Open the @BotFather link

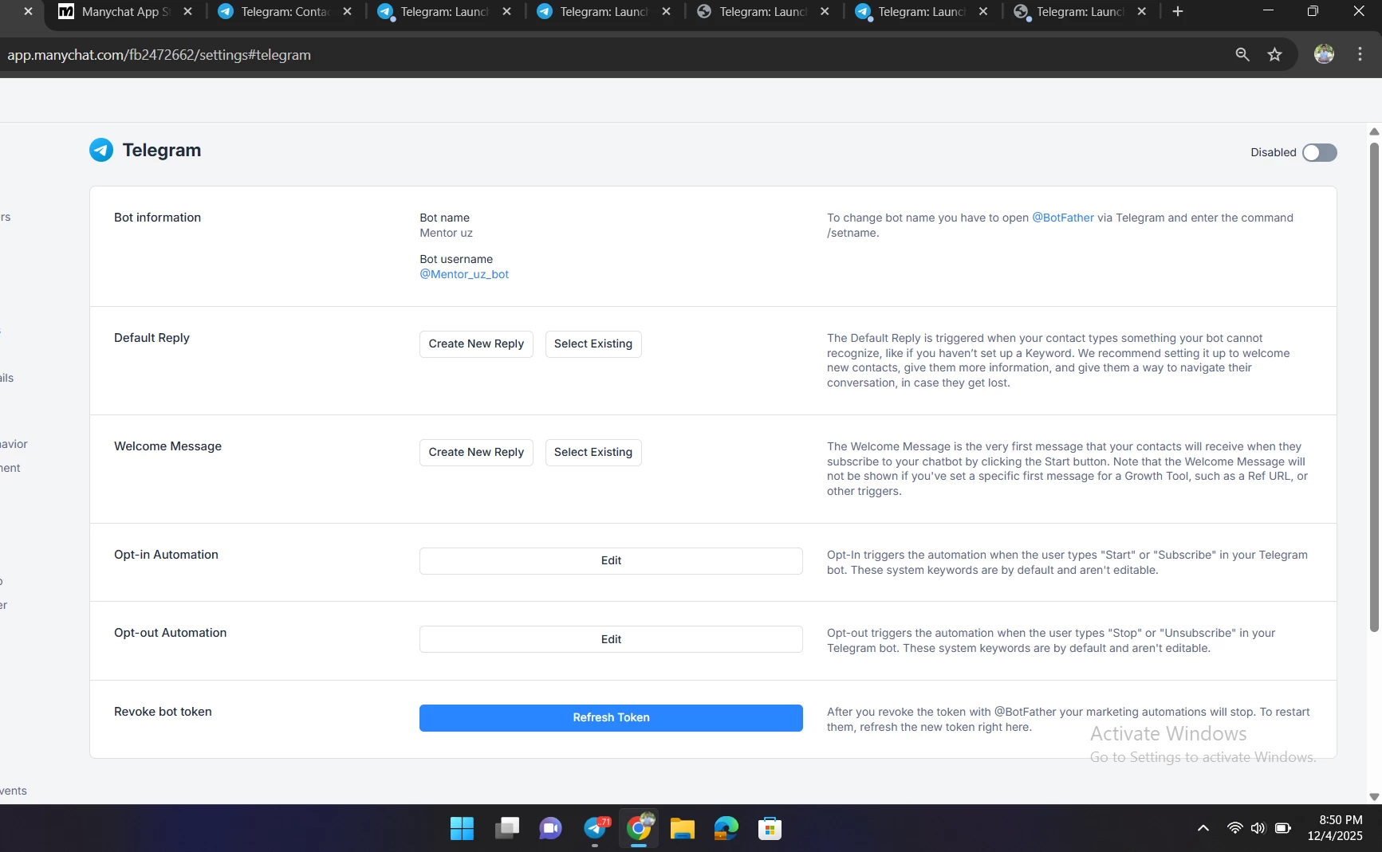coord(1063,218)
